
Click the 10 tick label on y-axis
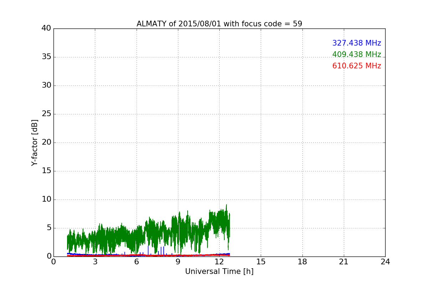(x=46, y=199)
